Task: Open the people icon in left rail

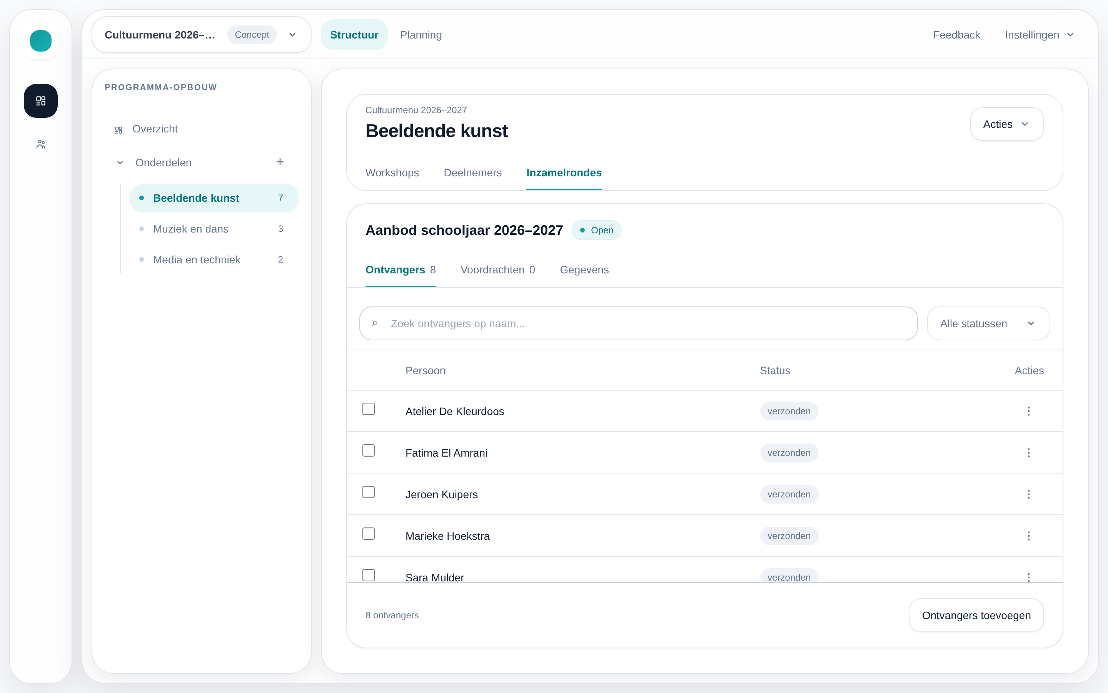Action: coord(41,144)
